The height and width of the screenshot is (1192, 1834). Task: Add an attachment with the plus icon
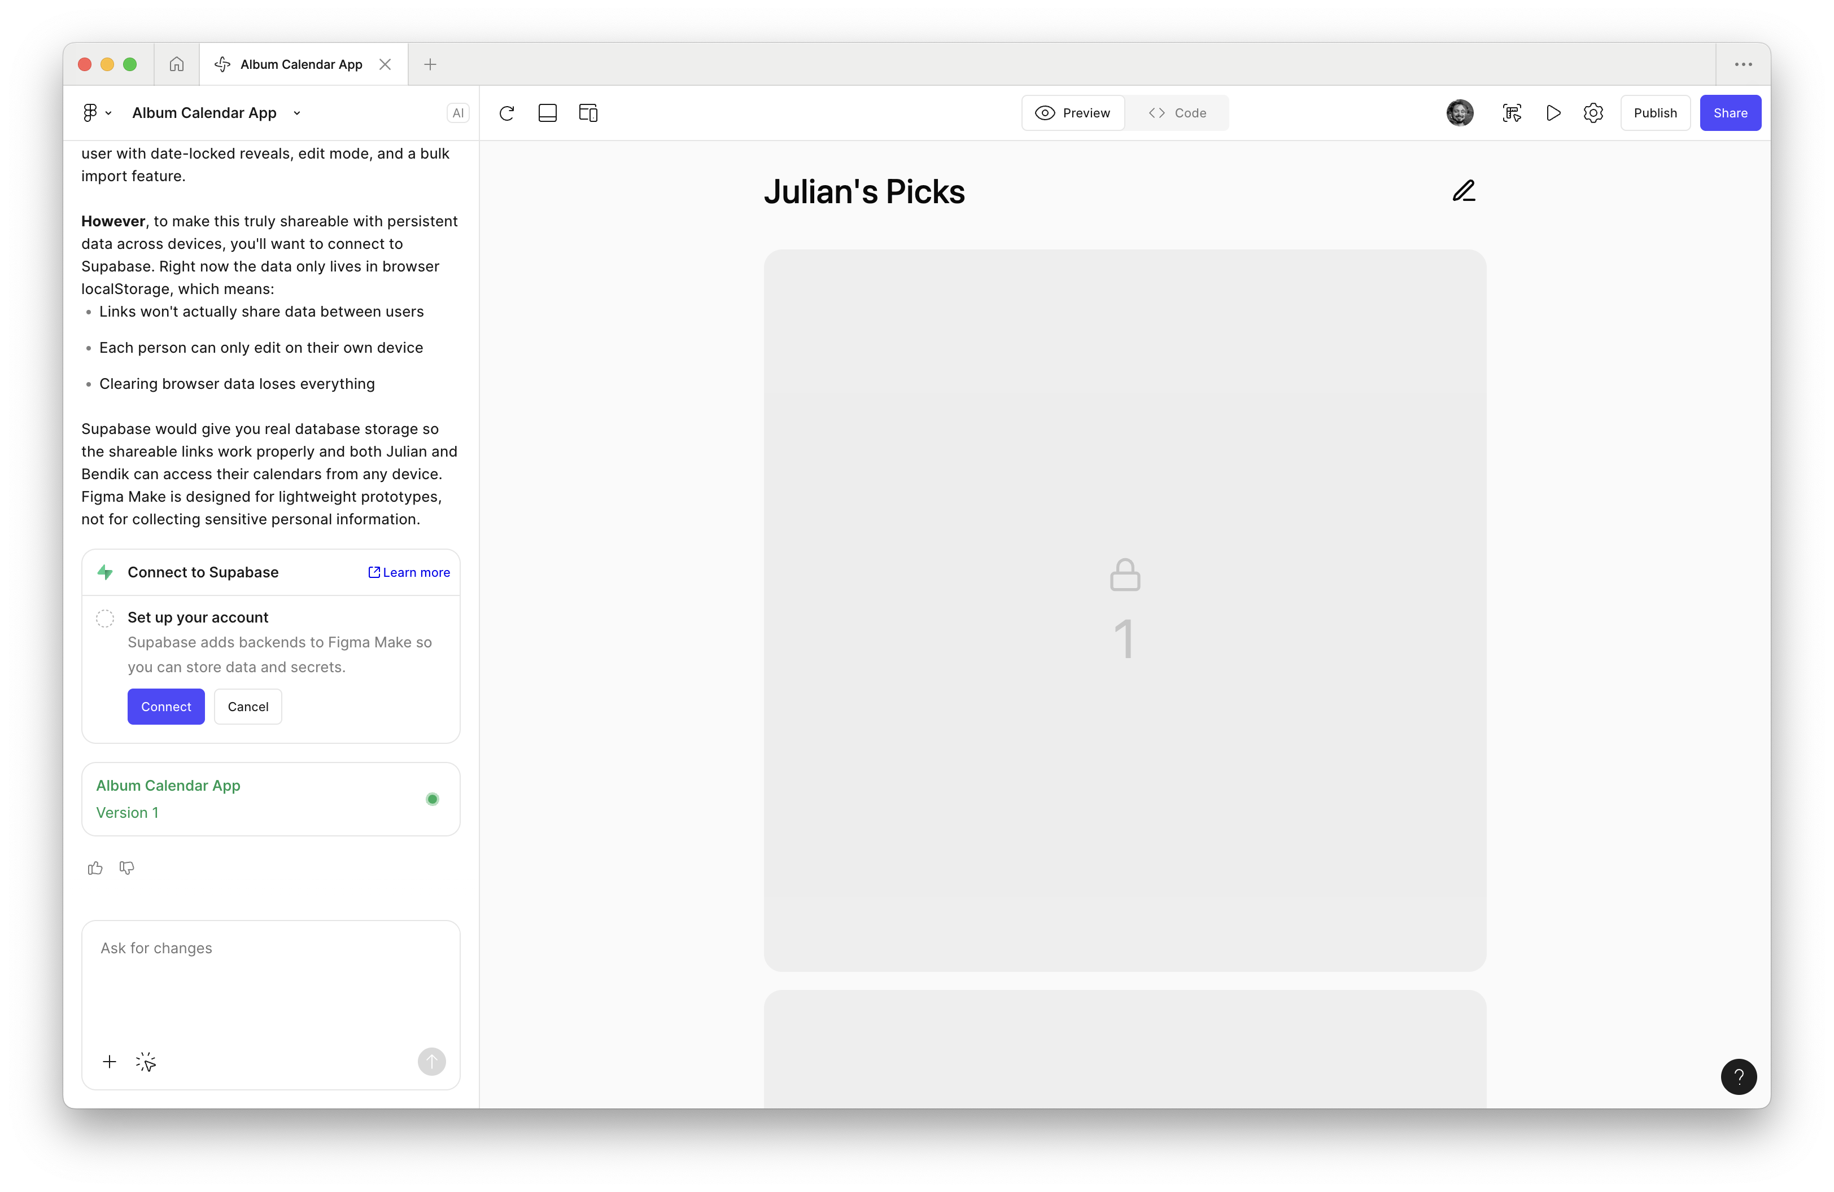pos(110,1062)
